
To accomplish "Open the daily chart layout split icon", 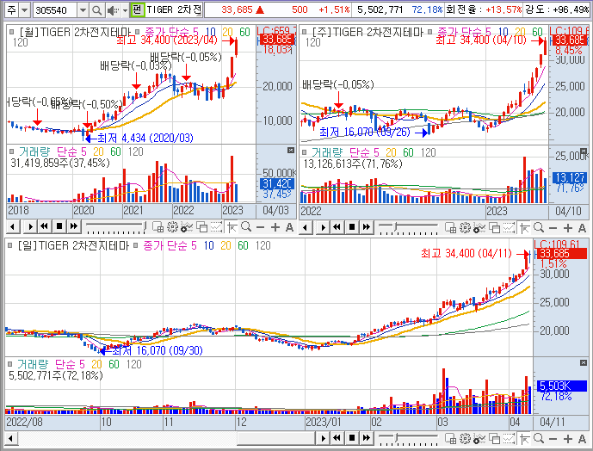I will tap(450, 438).
